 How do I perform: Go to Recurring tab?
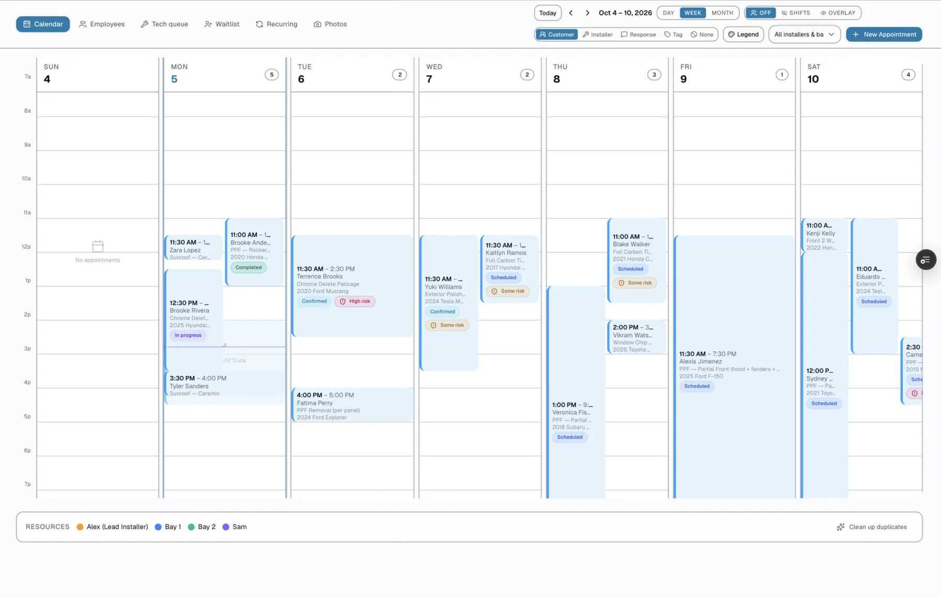[x=277, y=24]
